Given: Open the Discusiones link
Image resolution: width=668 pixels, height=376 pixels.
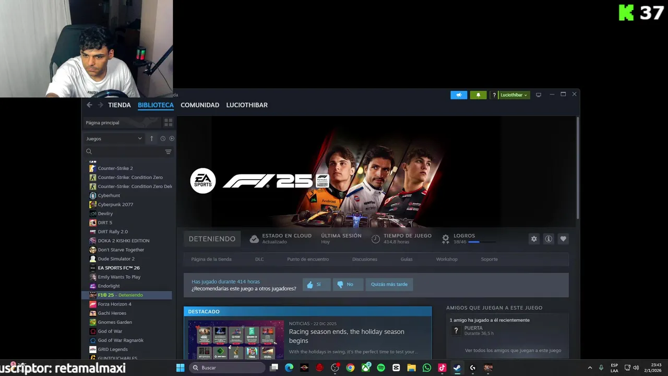Looking at the screenshot, I should click(x=365, y=259).
